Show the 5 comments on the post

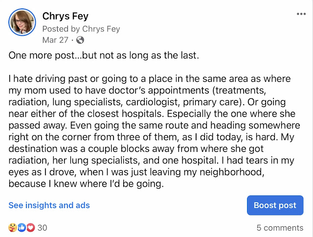coord(280,228)
